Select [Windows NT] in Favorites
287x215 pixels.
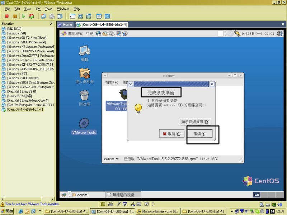17,73
